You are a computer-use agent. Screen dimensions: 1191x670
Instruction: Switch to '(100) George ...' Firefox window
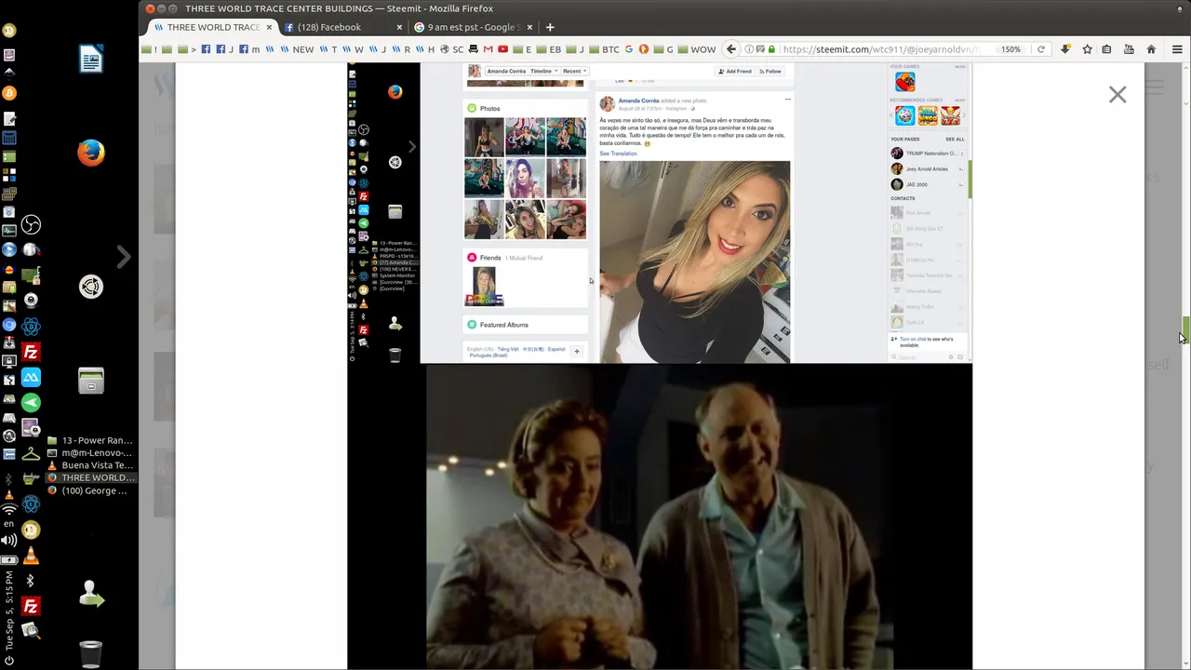[90, 490]
